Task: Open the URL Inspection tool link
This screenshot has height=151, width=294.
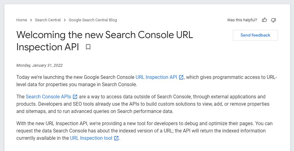Action: point(91,138)
